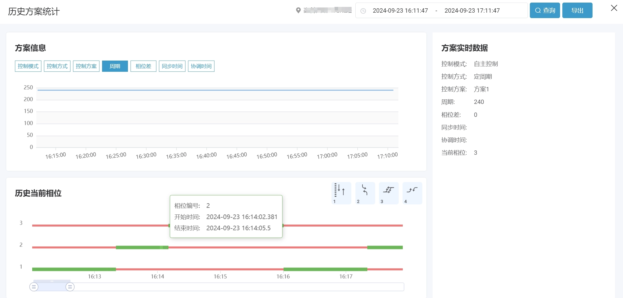Viewport: 623px width, 298px height.
Task: Open the start datetime field
Action: (400, 11)
